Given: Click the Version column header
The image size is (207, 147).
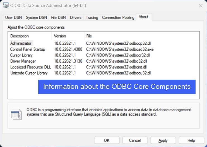Looking at the screenshot, I should [68, 36].
